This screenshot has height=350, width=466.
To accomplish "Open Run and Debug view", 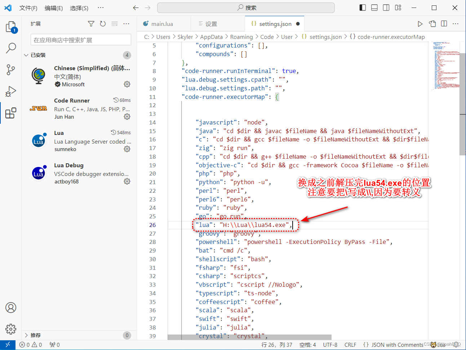I will click(11, 91).
